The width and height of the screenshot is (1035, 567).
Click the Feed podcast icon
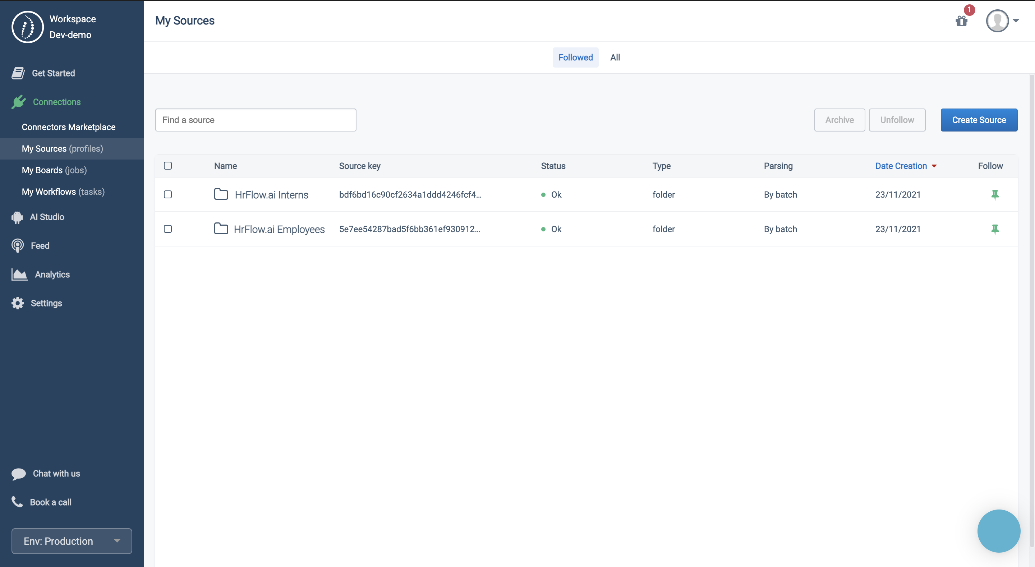click(x=18, y=245)
